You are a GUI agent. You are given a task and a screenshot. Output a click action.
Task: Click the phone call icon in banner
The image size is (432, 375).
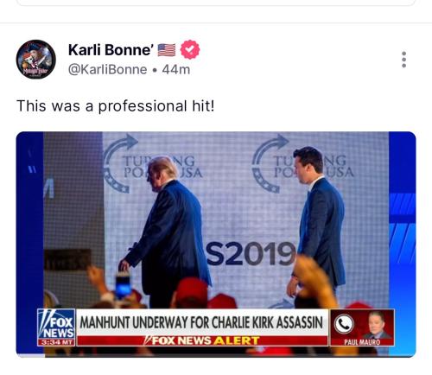click(x=344, y=324)
